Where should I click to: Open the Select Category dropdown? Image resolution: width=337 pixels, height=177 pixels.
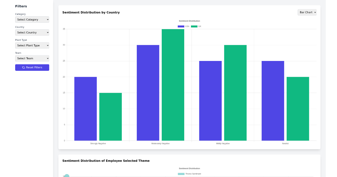[x=32, y=19]
